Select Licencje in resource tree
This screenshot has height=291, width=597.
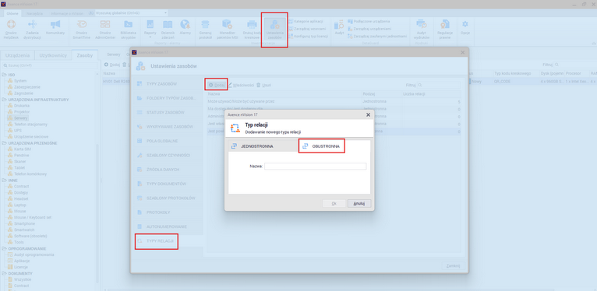[21, 267]
